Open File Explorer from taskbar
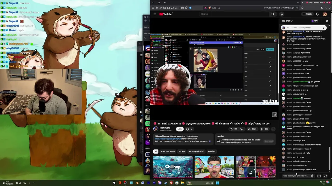The height and width of the screenshot is (186, 332). point(183,183)
